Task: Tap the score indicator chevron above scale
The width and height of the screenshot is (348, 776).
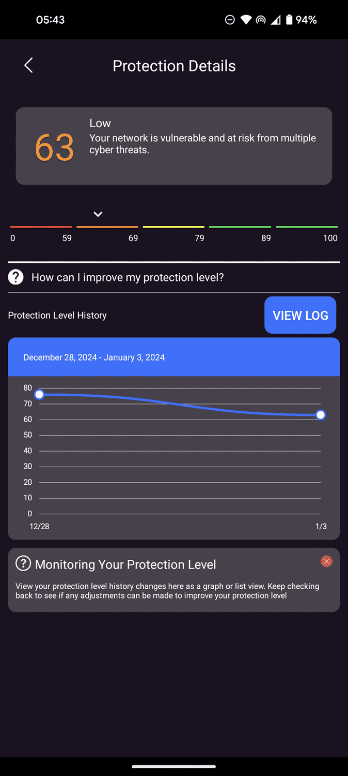Action: coord(98,214)
